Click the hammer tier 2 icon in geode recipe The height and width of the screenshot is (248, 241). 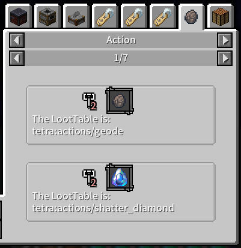point(90,101)
